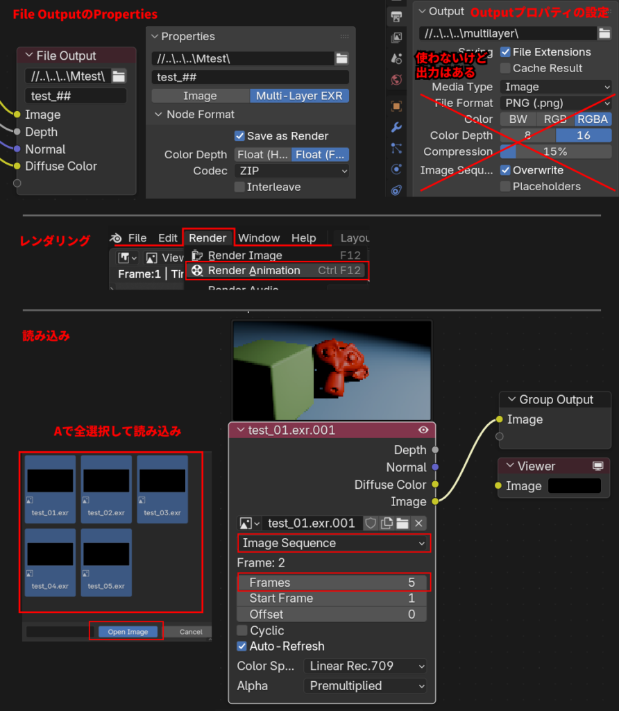The height and width of the screenshot is (711, 619).
Task: Click the Fake User shield icon in image node
Action: (371, 524)
